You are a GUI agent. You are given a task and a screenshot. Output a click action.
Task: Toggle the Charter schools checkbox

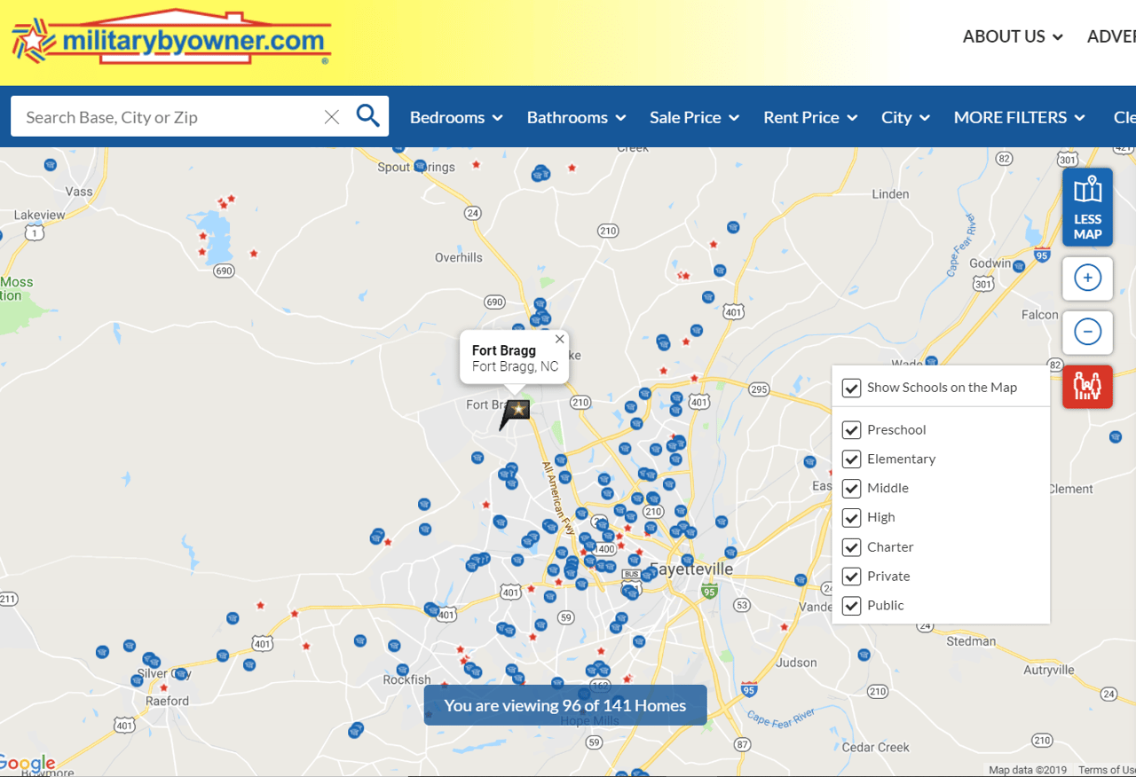[x=851, y=547]
